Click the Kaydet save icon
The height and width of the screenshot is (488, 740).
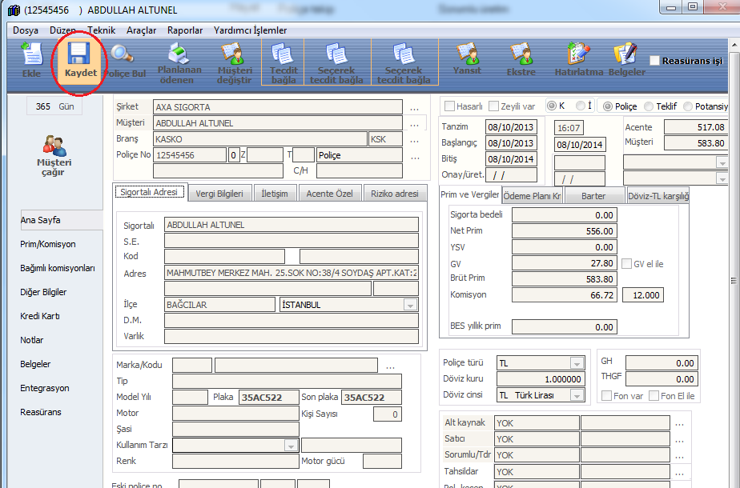[78, 59]
